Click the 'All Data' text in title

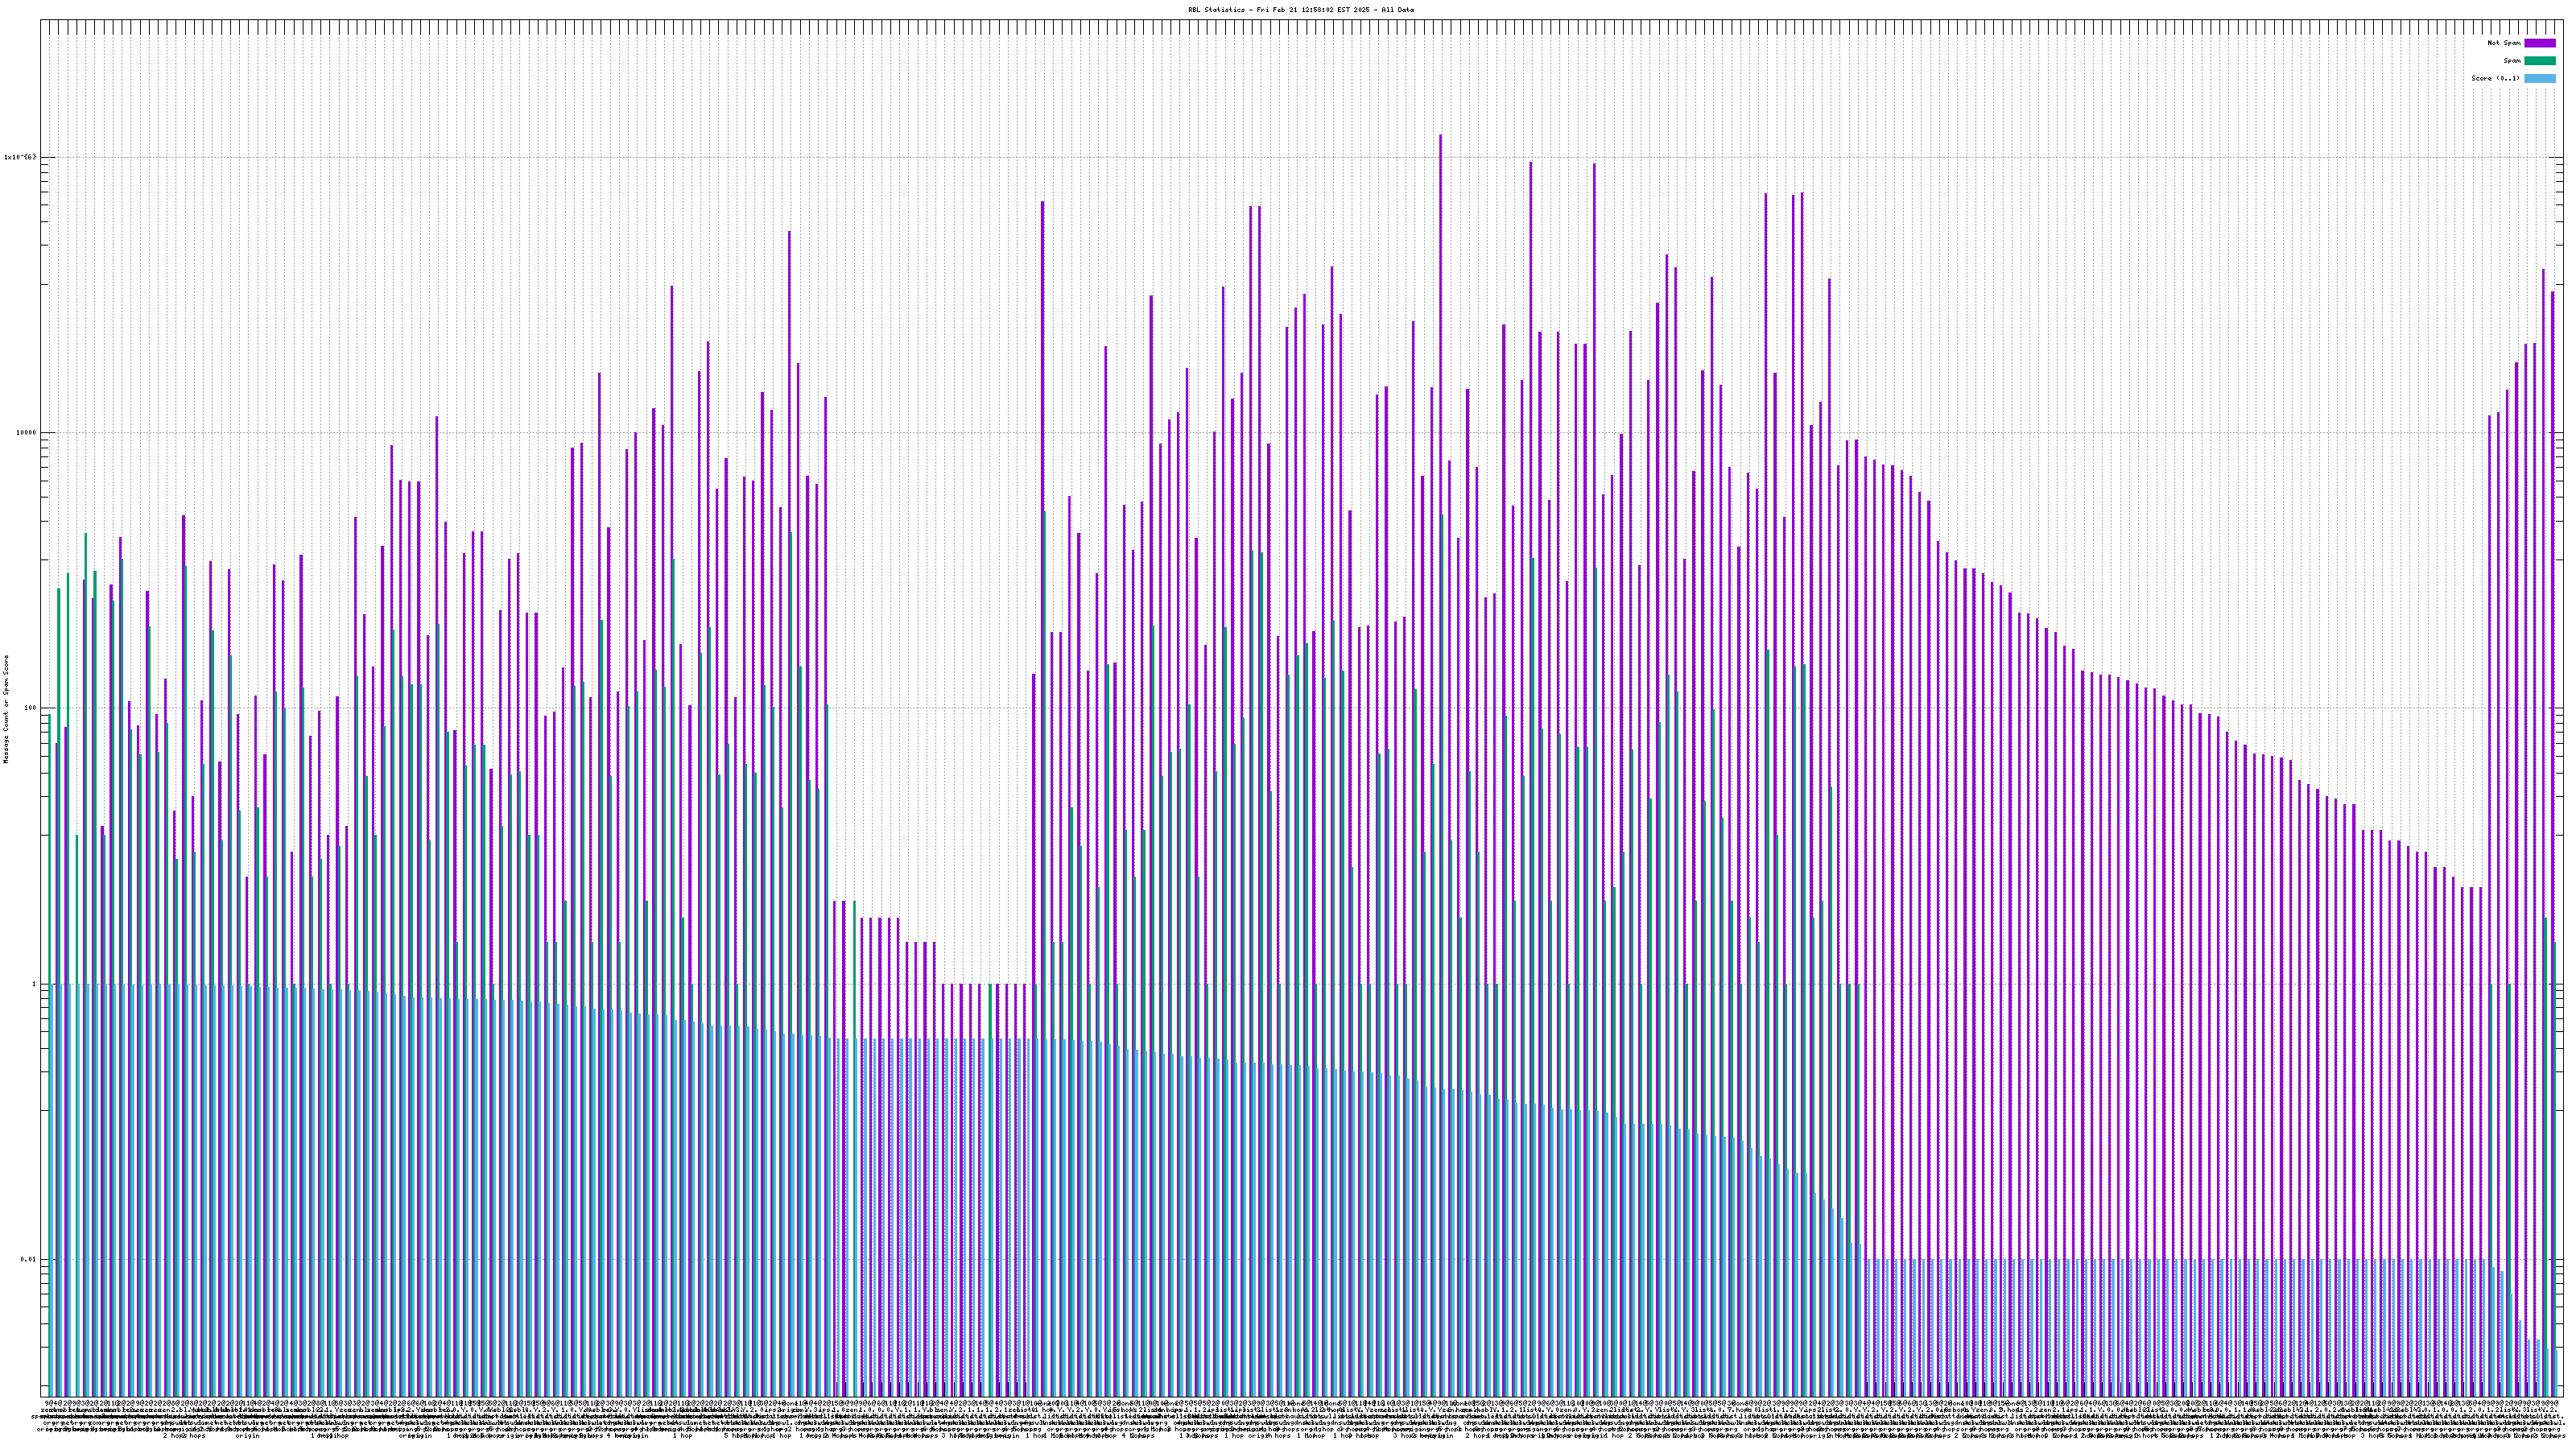1398,10
